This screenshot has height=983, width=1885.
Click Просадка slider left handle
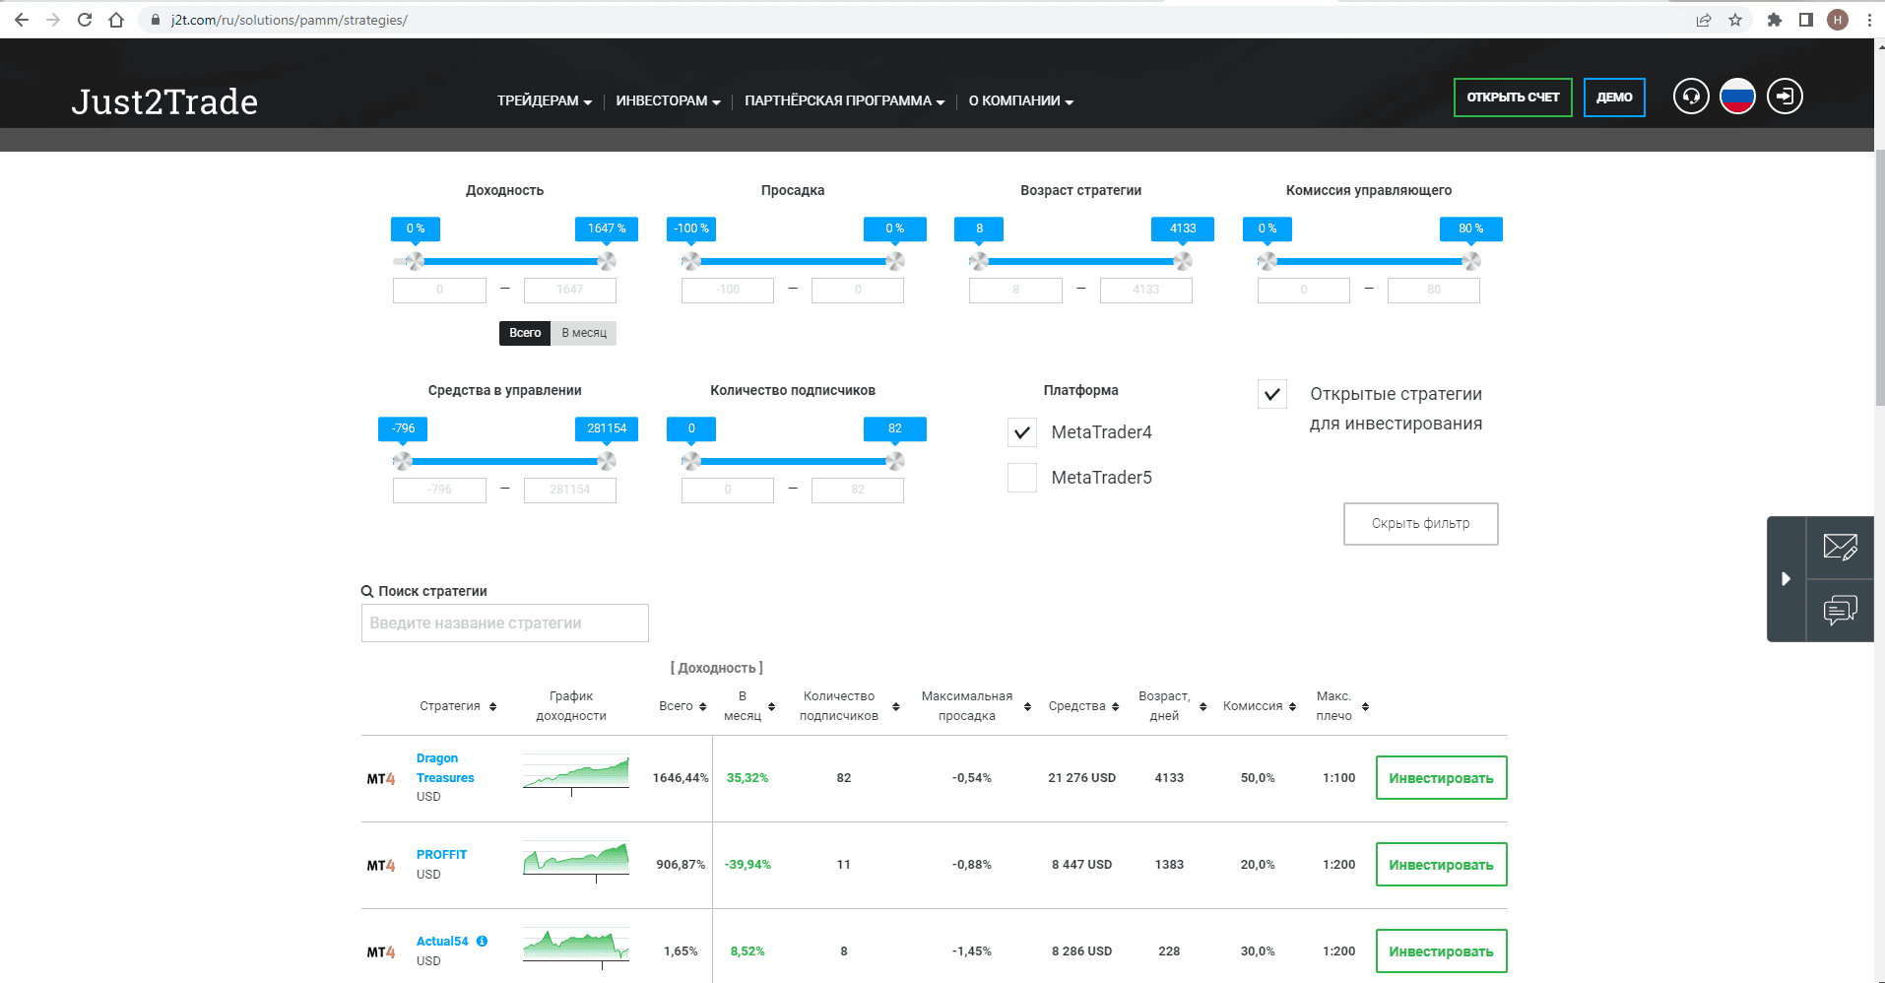coord(690,261)
